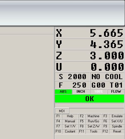Screen dimensions: 125x139
Task: Toggle the FLOW status indicator
Action: pos(116,92)
